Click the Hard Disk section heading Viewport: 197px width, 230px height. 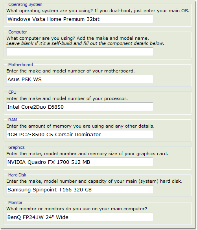tap(17, 175)
